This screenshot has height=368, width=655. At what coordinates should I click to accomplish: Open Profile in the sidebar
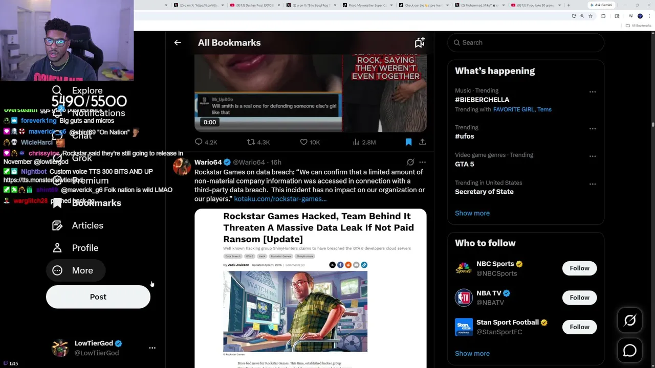(x=75, y=248)
